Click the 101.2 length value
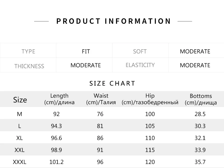 [57, 162]
